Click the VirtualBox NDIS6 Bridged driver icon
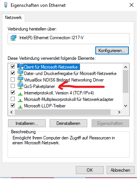The image size is (138, 179). pos(20,80)
